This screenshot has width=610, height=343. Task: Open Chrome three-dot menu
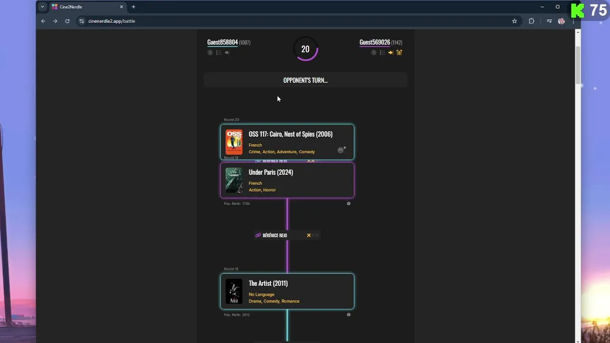[573, 21]
